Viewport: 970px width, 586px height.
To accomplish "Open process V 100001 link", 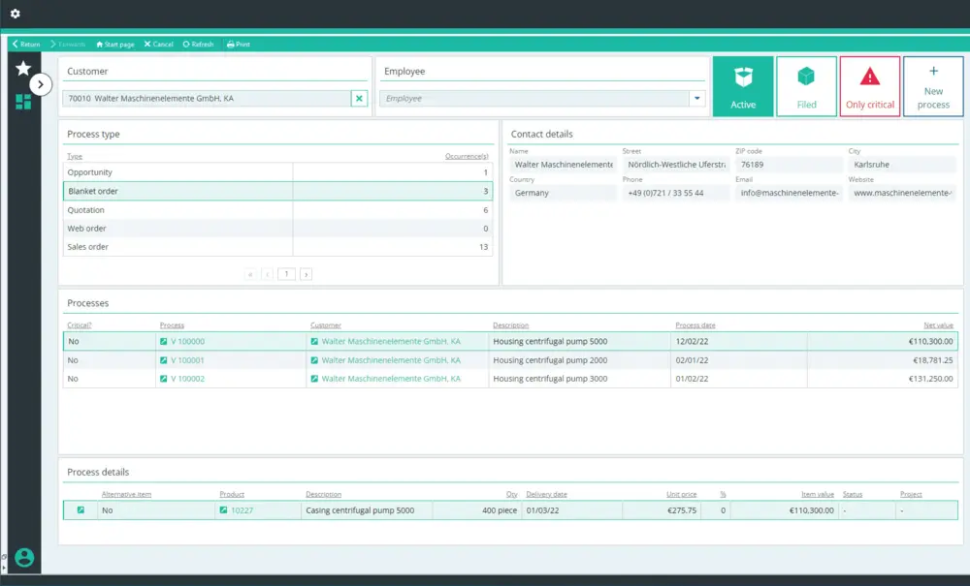I will (187, 360).
